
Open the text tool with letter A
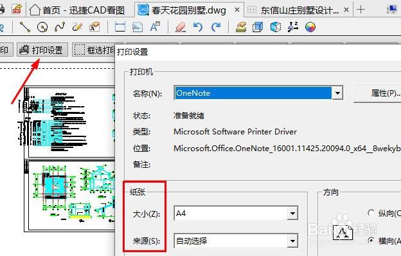point(155,27)
